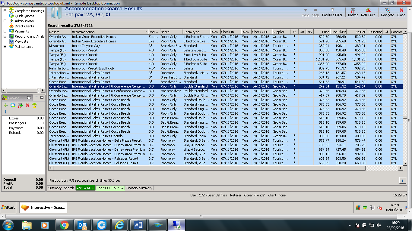Open Outlook from the taskbar
The width and height of the screenshot is (412, 231).
[x=82, y=225]
